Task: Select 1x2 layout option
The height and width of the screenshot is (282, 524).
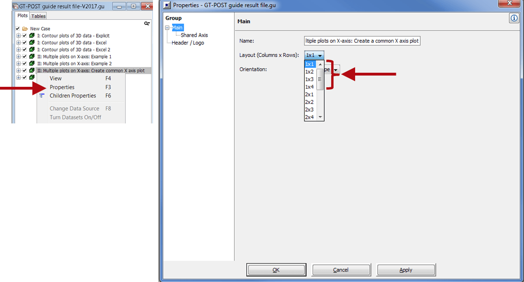Action: point(311,71)
